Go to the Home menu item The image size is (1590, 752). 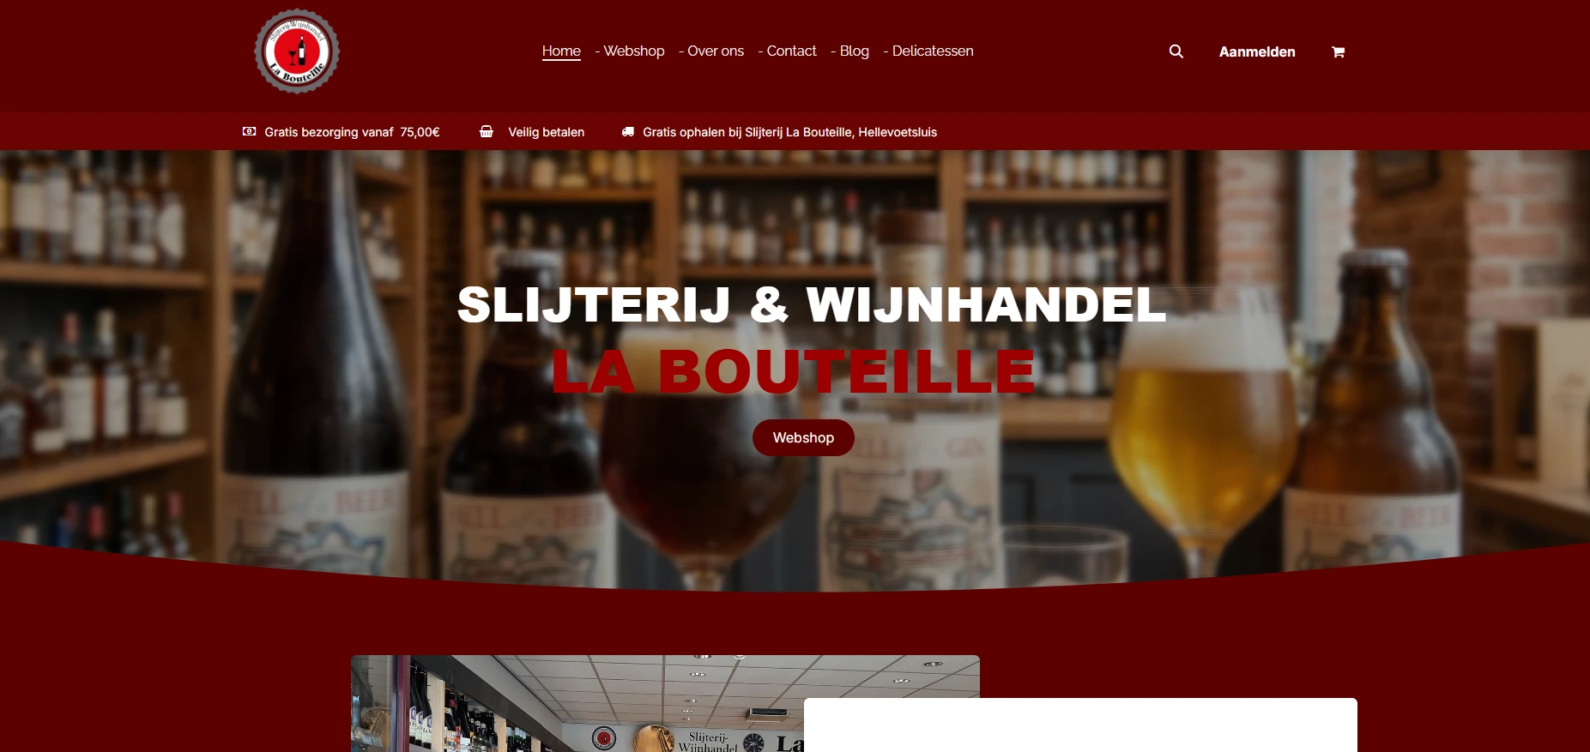click(x=561, y=51)
